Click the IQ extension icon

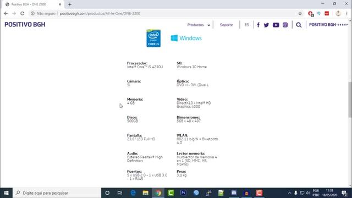318,13
